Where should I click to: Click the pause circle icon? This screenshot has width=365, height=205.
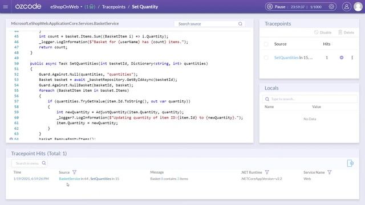pos(270,7)
